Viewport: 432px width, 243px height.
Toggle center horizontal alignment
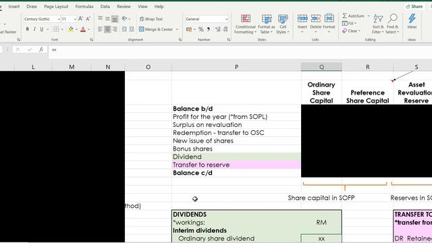(x=107, y=29)
